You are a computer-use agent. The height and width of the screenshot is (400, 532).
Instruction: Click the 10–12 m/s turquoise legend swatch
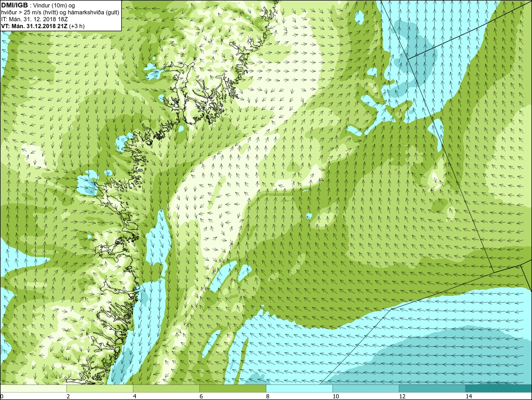coord(366,388)
